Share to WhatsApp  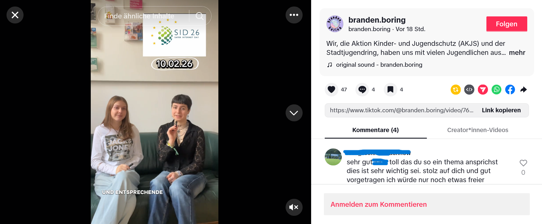tap(496, 90)
